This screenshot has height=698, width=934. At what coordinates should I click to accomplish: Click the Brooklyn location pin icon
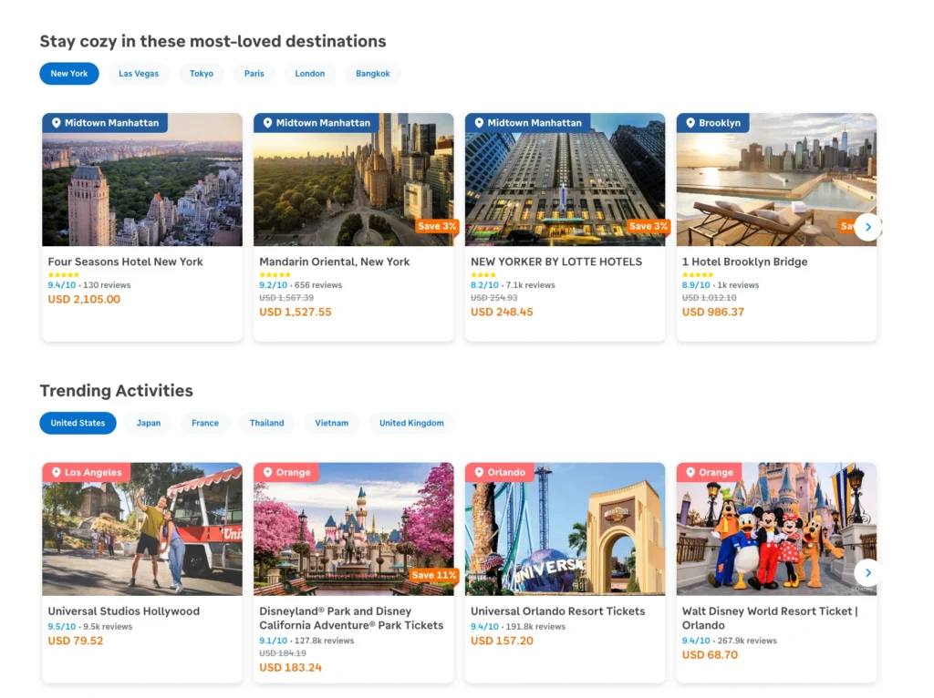pos(690,123)
